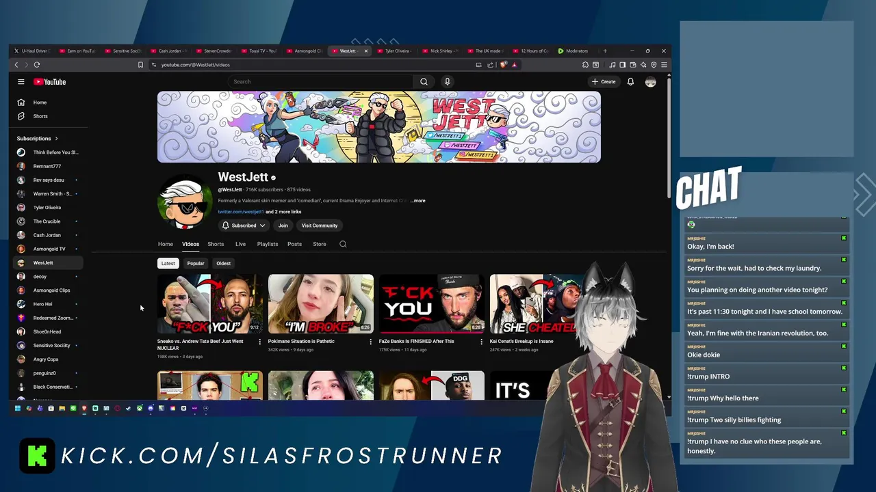Switch to the Asmongold browser tab
Viewport: 876px width, 492px height.
(305, 51)
